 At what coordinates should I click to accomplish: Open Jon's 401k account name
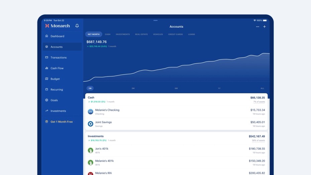(102, 149)
